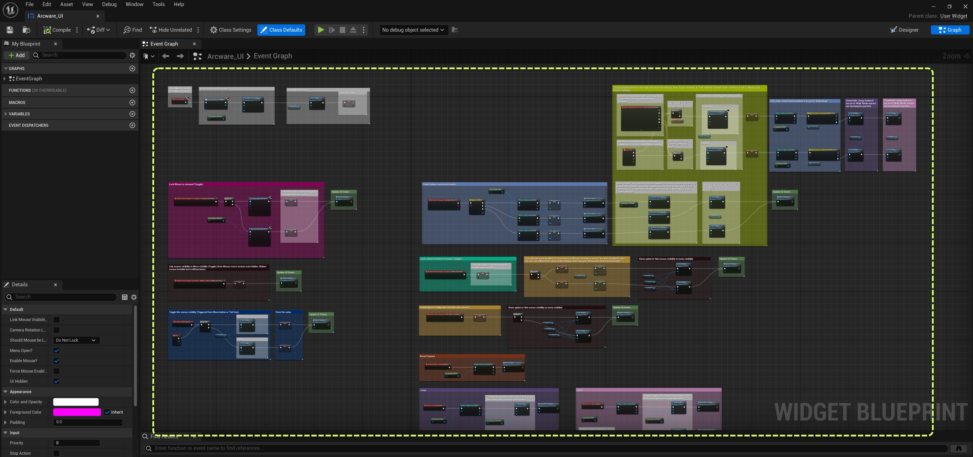Enable Link Mouse Visibility checkbox
The height and width of the screenshot is (457, 973).
point(56,320)
